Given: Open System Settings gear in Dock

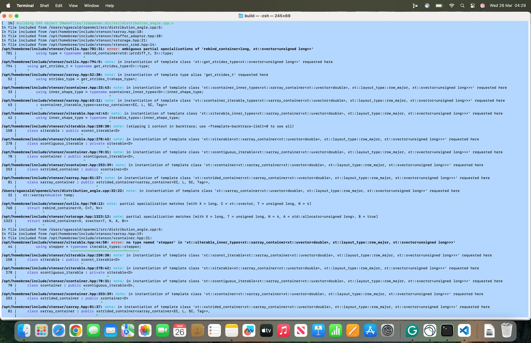Looking at the screenshot, I should [x=387, y=331].
